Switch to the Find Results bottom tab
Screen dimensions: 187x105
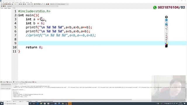click(x=29, y=82)
